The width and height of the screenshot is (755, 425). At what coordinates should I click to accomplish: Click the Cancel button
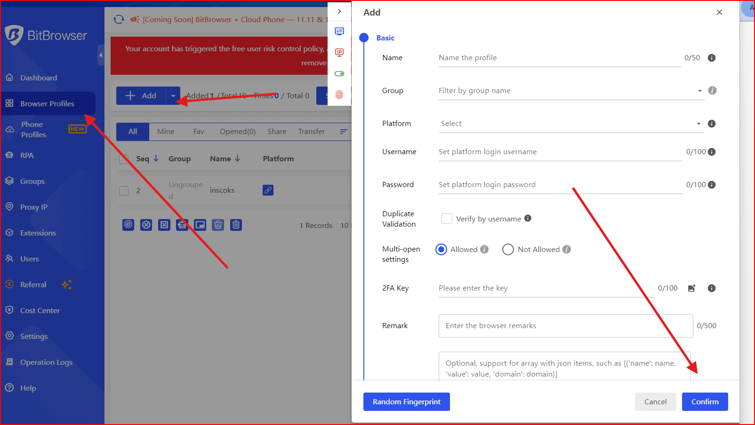click(655, 402)
